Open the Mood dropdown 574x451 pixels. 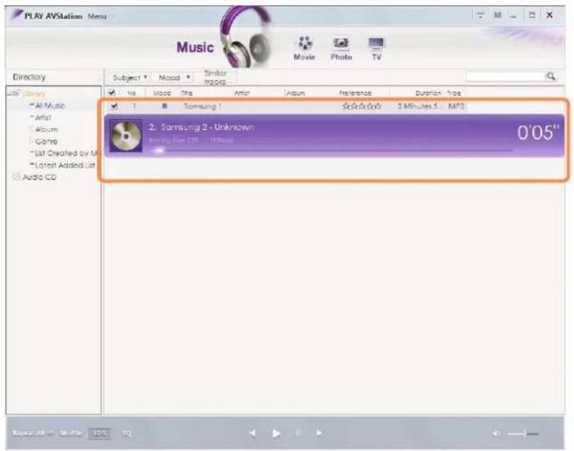tap(174, 78)
